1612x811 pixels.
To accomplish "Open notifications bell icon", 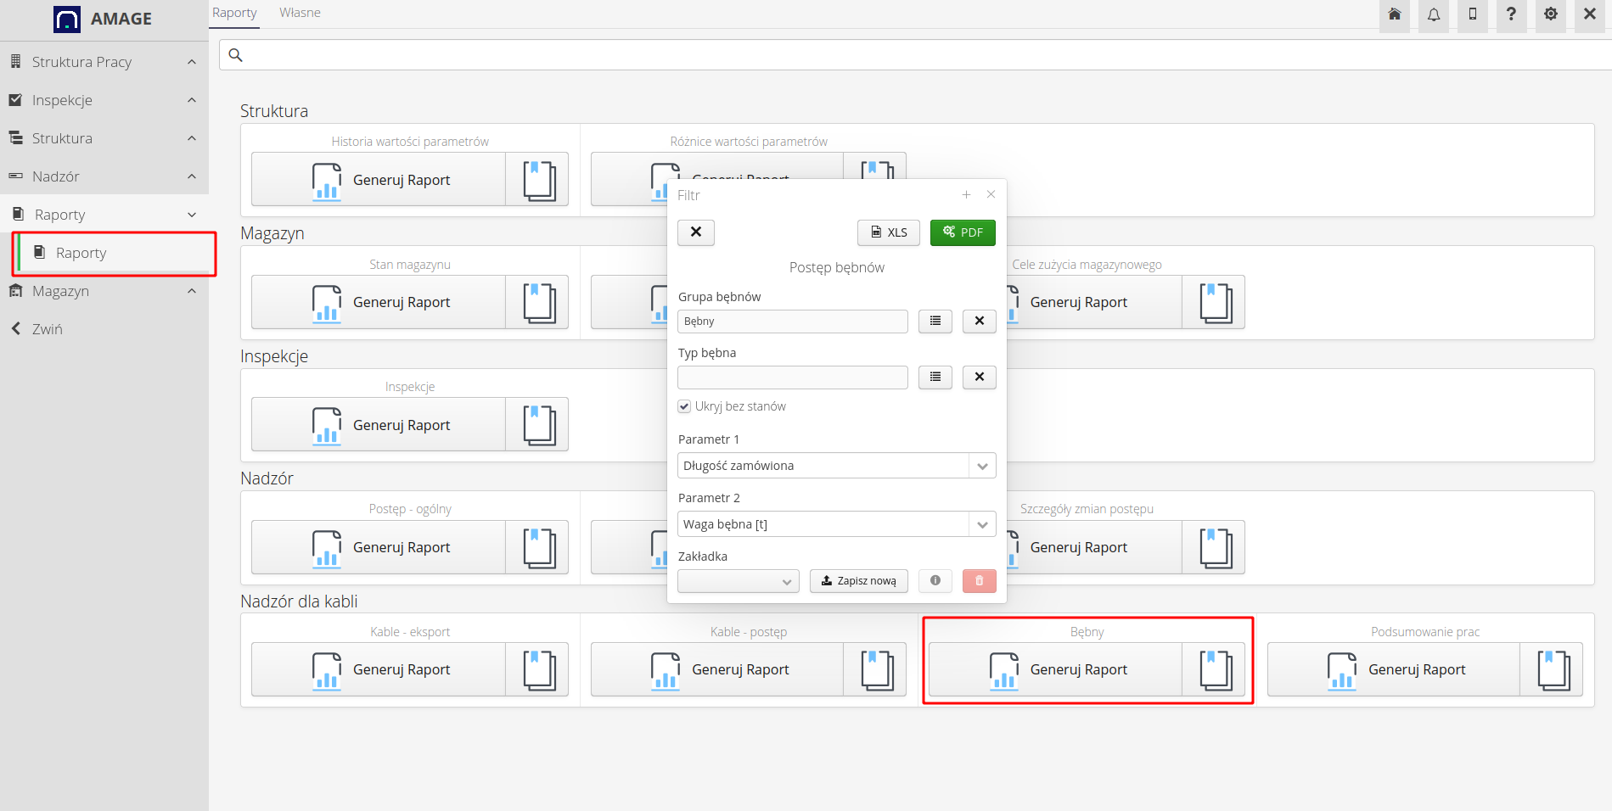I will tap(1433, 14).
